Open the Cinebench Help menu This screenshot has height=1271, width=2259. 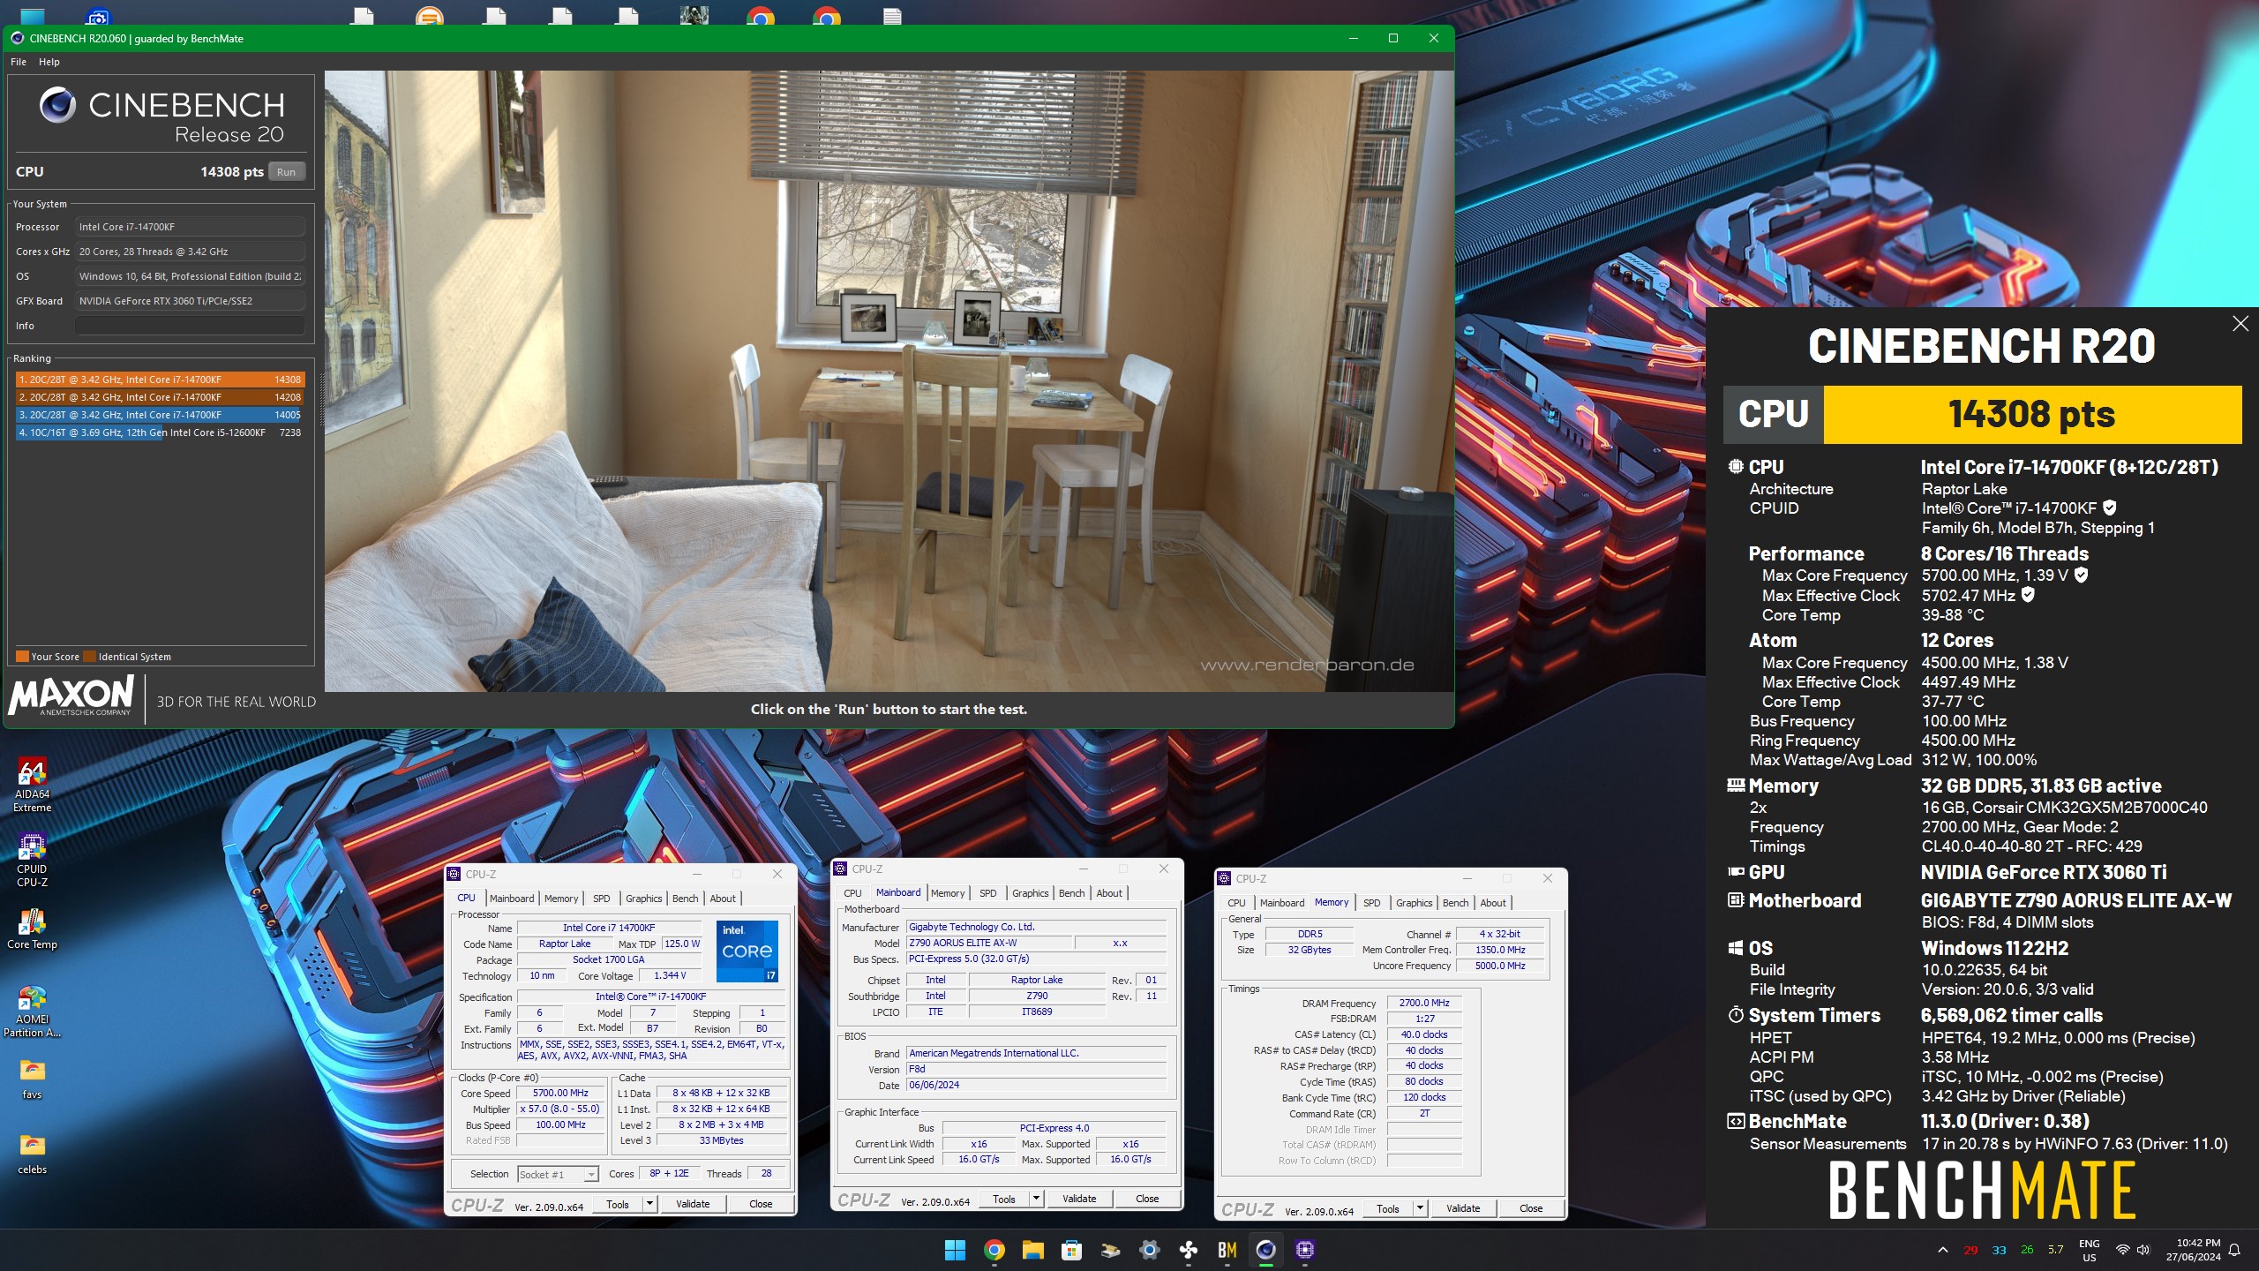pos(49,62)
